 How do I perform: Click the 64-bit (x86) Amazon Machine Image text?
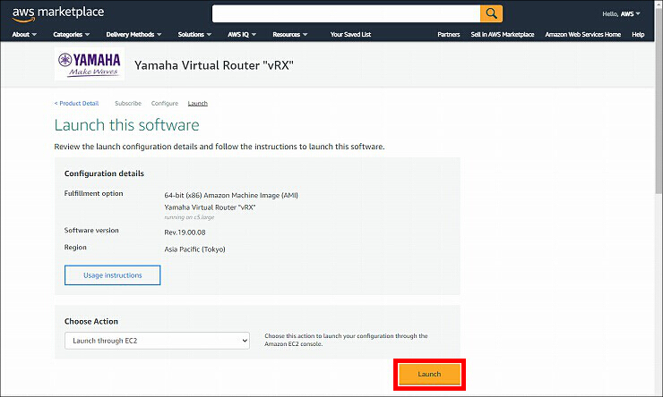[231, 195]
